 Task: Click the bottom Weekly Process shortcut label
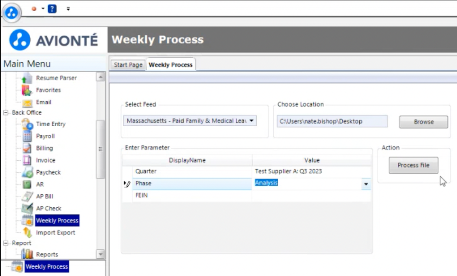[x=47, y=266]
